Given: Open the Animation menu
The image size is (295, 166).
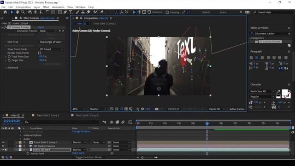Looking at the screenshot, I should (58, 7).
